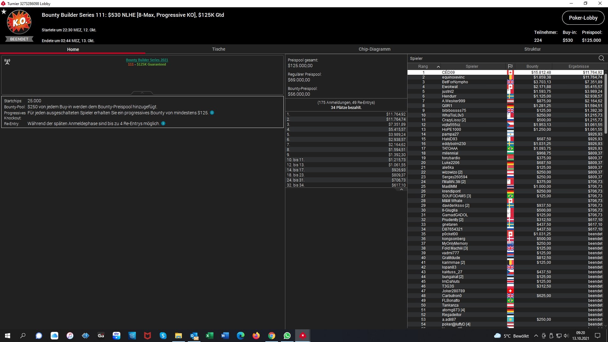Viewport: 608px width, 342px height.
Task: Click the favorite star icon
Action: [4, 12]
